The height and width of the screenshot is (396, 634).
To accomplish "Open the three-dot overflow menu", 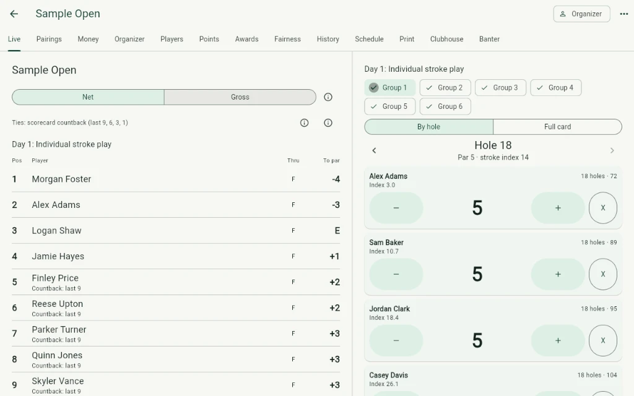I will [x=624, y=14].
